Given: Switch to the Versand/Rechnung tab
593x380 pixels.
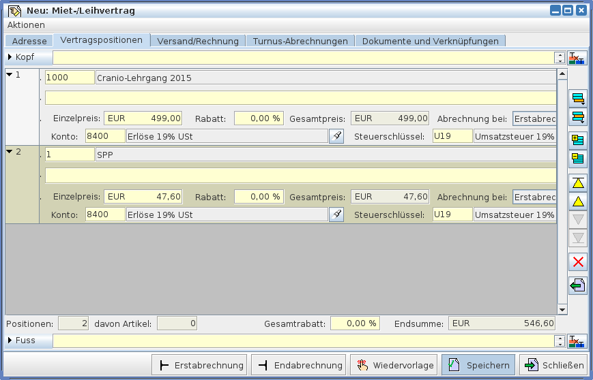Looking at the screenshot, I should 198,41.
